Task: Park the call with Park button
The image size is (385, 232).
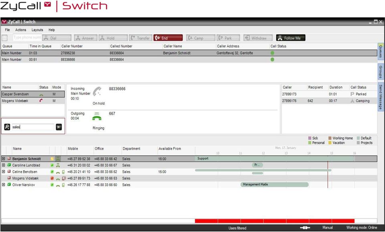Action: coord(228,38)
